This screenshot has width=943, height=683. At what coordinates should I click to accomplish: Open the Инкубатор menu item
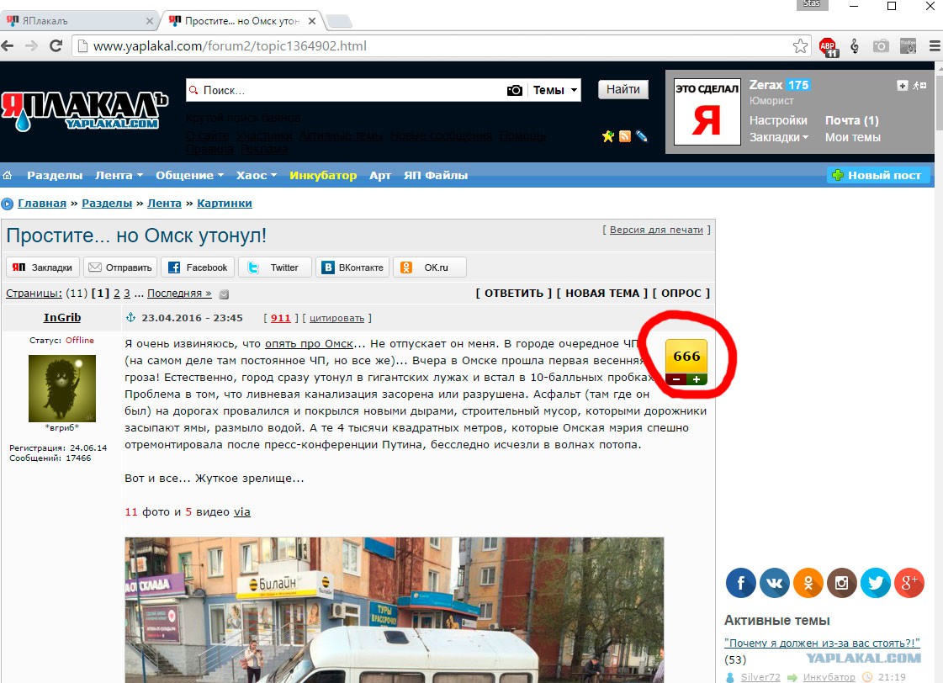[323, 176]
